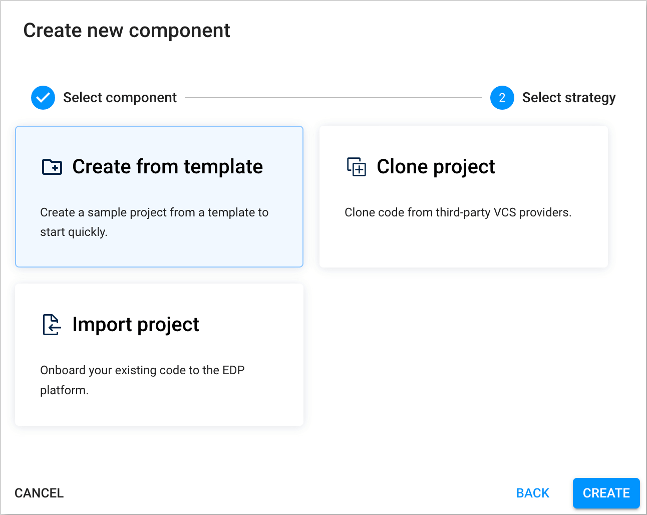Click the blue checkmark on Select component step
This screenshot has width=647, height=515.
43,98
